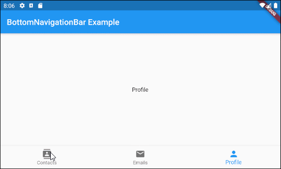Click the DEBUG banner ribbon
This screenshot has width=281, height=169.
click(x=271, y=10)
